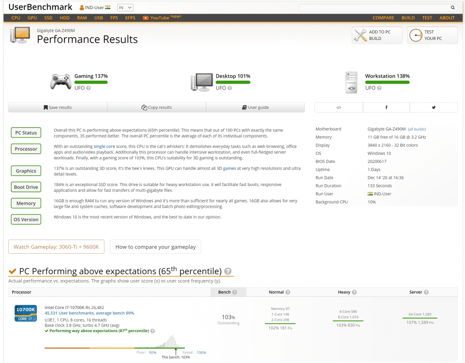Click the 10700K Core i7 badge
The image size is (465, 363).
(26, 313)
